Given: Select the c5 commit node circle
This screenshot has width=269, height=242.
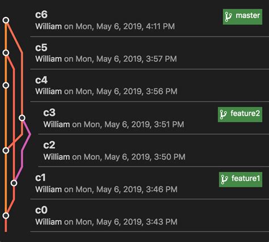Looking at the screenshot, I should (x=6, y=53).
